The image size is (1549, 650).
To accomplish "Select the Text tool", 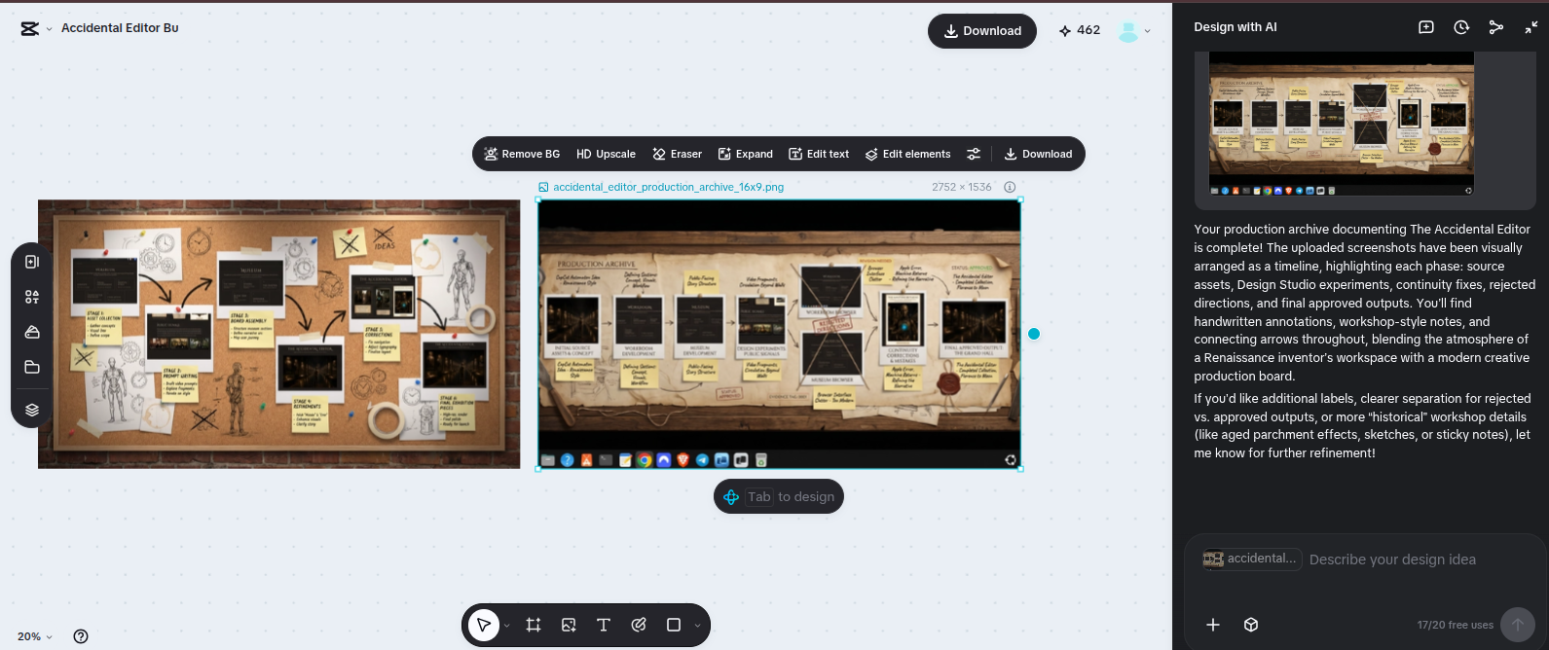I will pyautogui.click(x=604, y=625).
